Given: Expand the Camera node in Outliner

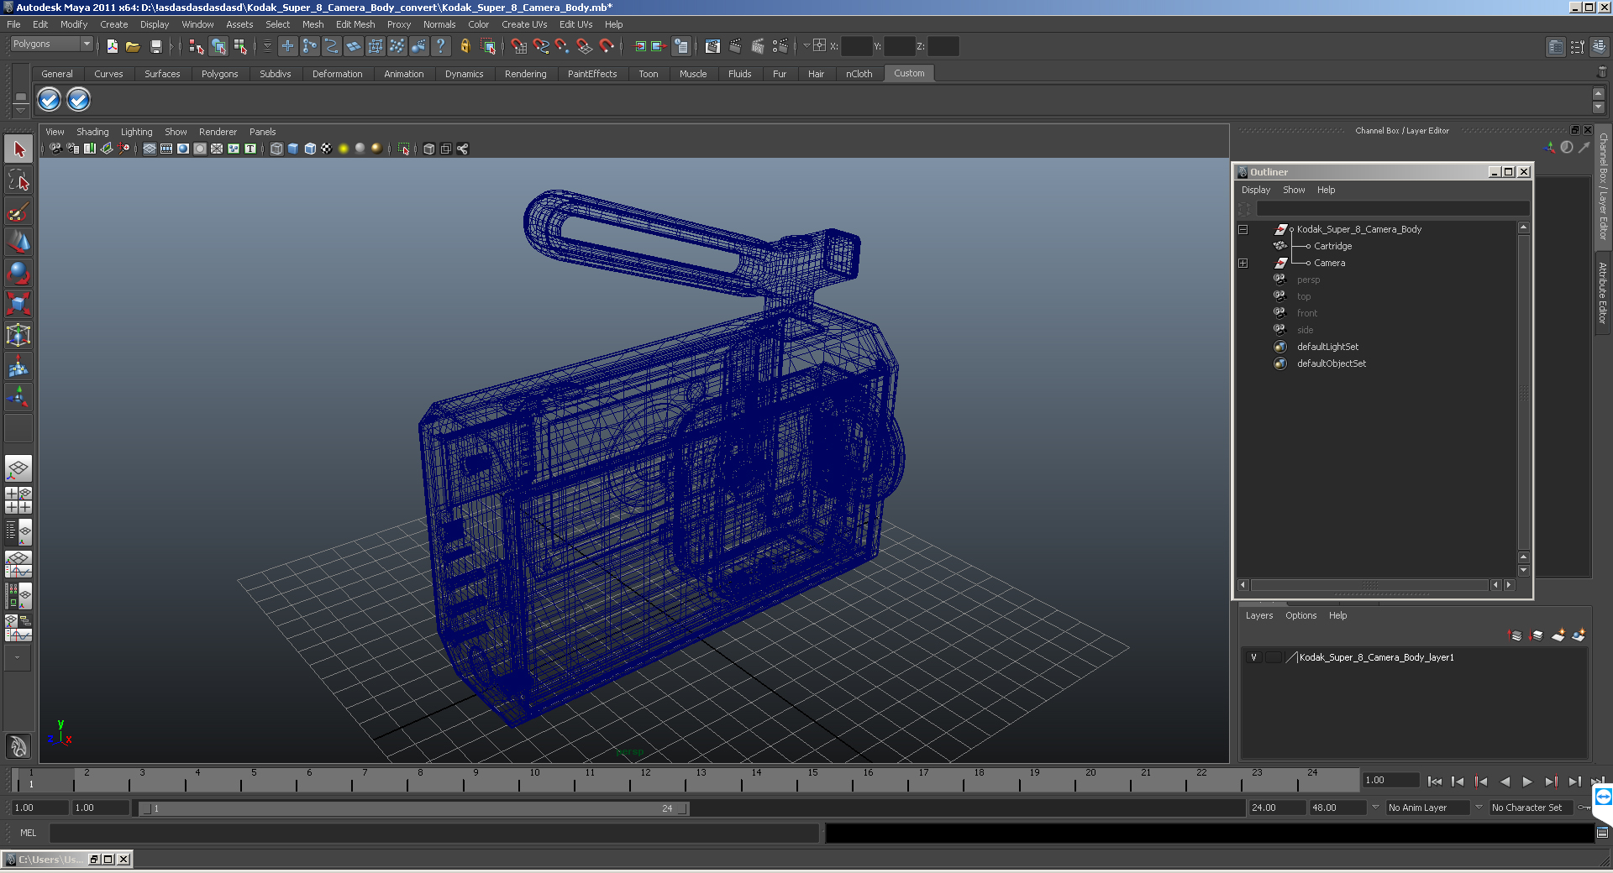Looking at the screenshot, I should [x=1243, y=263].
